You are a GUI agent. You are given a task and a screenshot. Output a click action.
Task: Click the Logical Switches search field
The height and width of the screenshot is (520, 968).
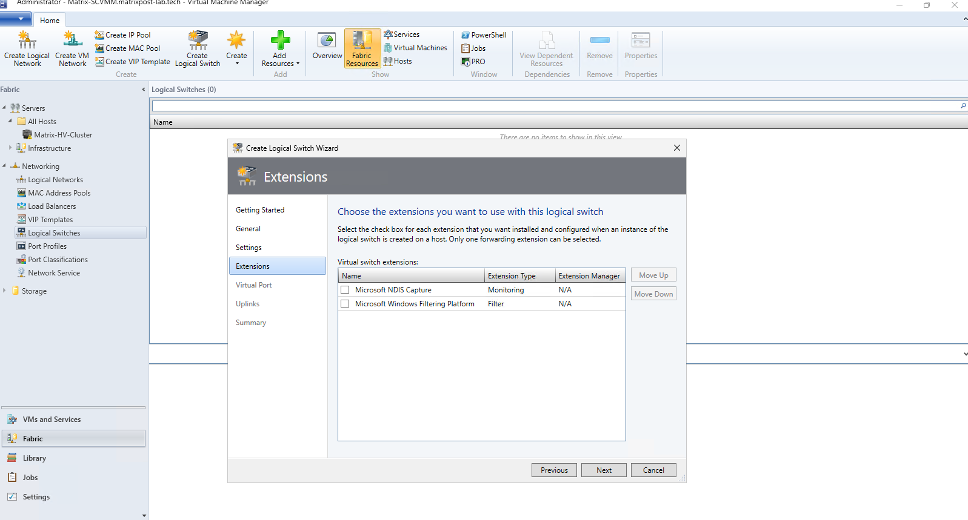pos(555,106)
